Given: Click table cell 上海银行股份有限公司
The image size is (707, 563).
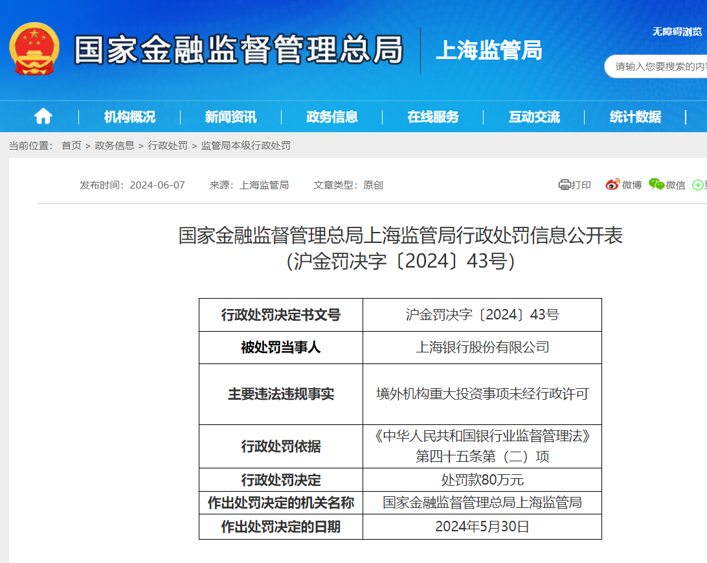Looking at the screenshot, I should click(482, 347).
